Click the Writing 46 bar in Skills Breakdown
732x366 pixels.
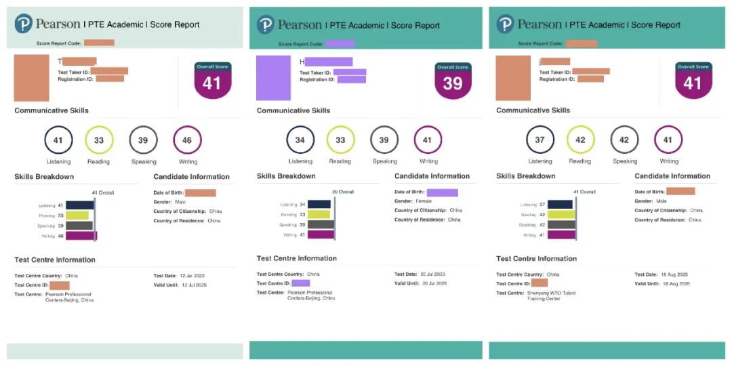(x=81, y=236)
